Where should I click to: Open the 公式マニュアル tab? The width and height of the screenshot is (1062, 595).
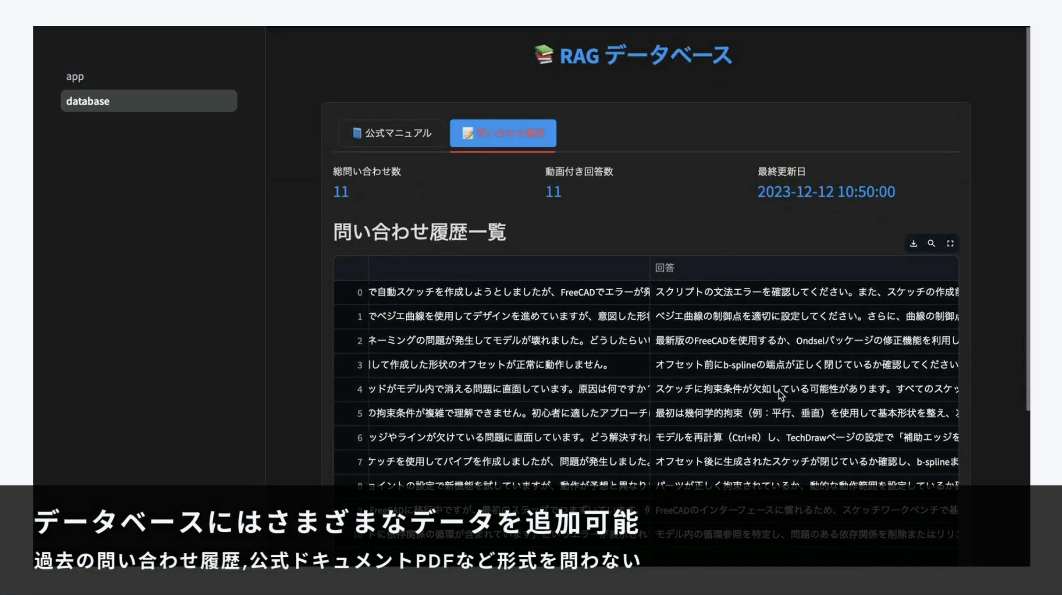click(x=391, y=133)
